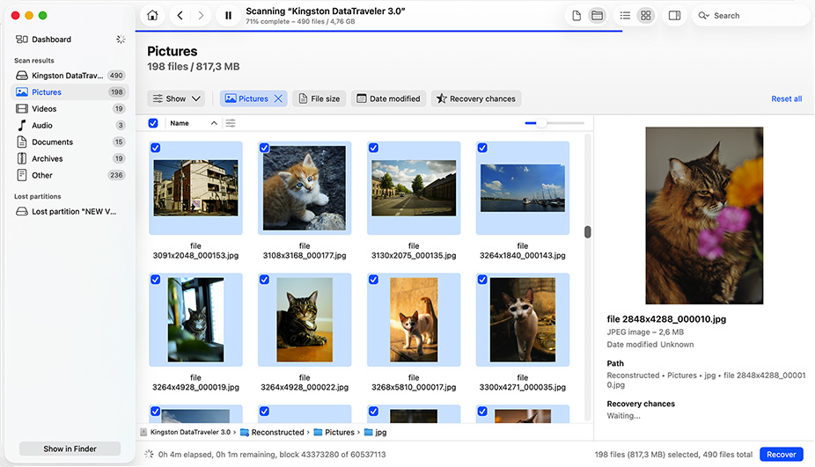815x467 pixels.
Task: Uncheck file 3091x2048_000153.jpg checkbox
Action: tap(156, 148)
